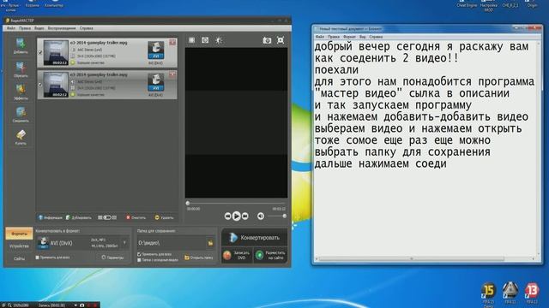Toggle the list view switch
The width and height of the screenshot is (549, 308).
pyautogui.click(x=107, y=217)
